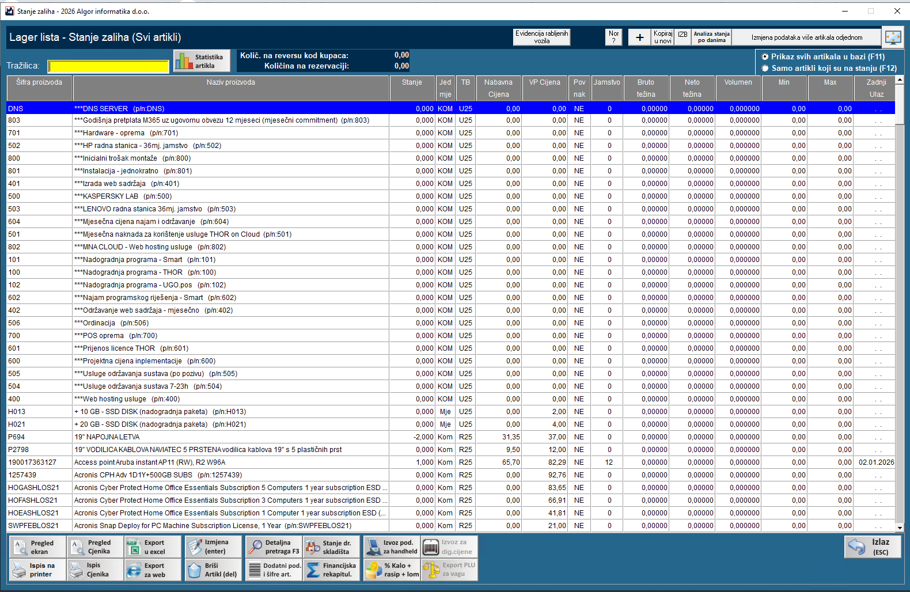Select row ***KASPERSKY LAB
The height and width of the screenshot is (592, 910).
click(x=450, y=196)
